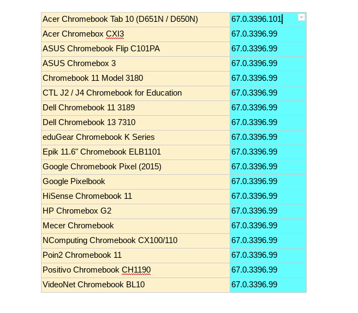The height and width of the screenshot is (313, 358).
Task: Click the Dell Chromebook 11 3189 cell
Action: [x=89, y=108]
